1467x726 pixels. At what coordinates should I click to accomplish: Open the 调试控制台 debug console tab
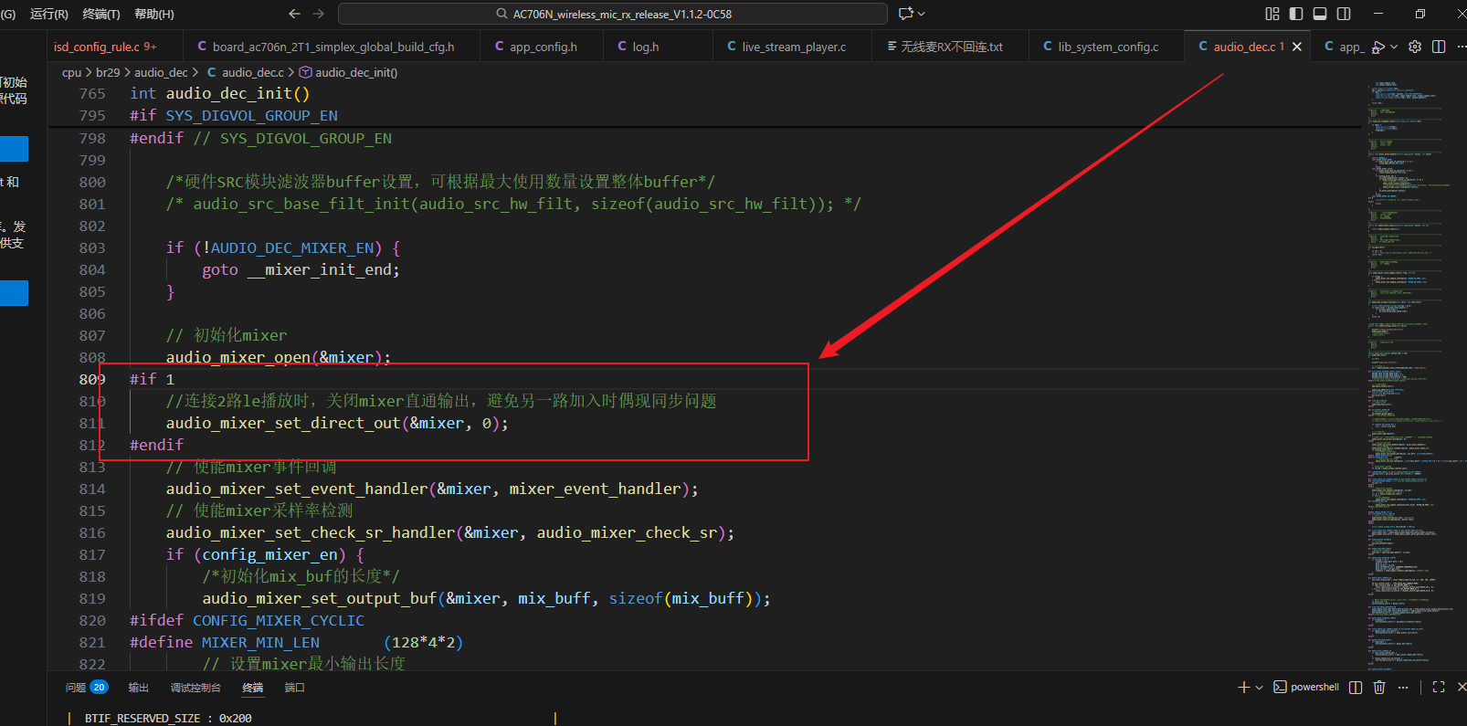click(x=195, y=687)
